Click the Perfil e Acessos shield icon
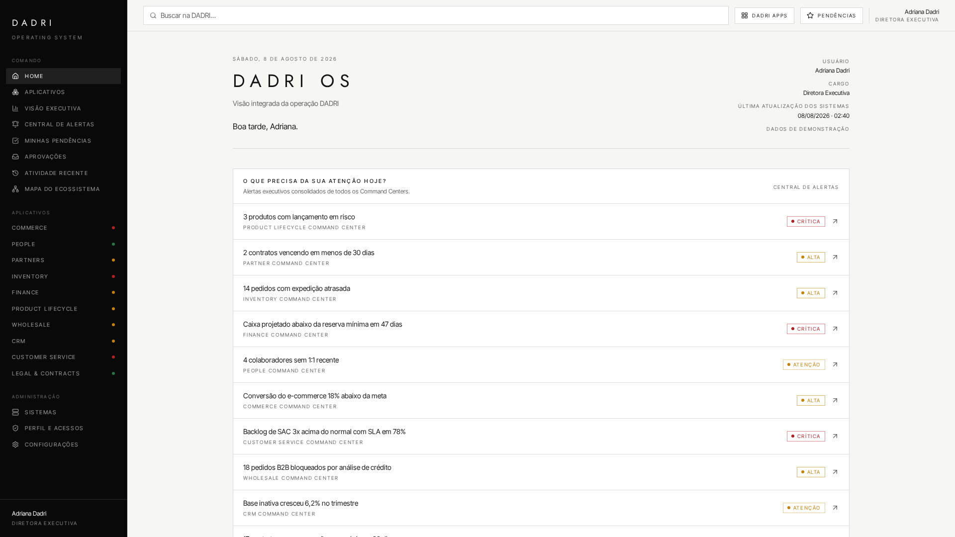Screen dimensions: 955x537 (x=15, y=428)
